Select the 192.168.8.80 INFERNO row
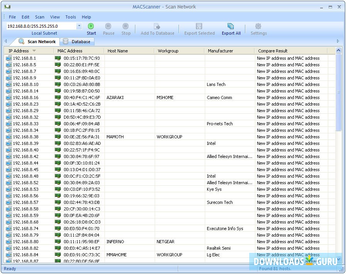Screen dimensions: 346x274 pos(115,242)
